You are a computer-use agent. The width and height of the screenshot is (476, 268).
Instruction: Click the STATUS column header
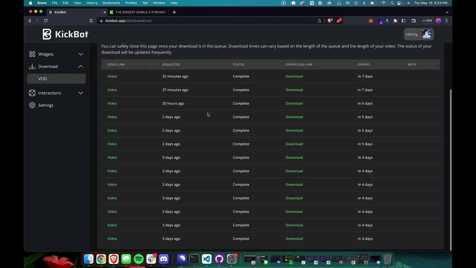(x=238, y=64)
